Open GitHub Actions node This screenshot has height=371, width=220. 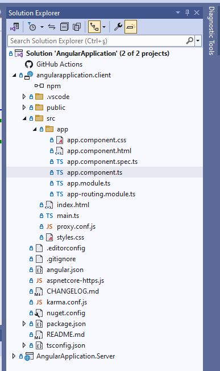(x=59, y=64)
